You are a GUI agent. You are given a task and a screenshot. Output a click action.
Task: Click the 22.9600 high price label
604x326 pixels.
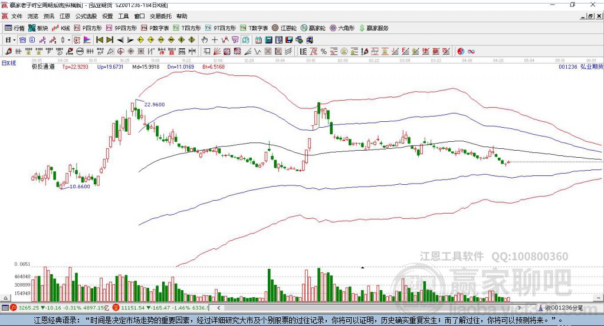tap(155, 105)
